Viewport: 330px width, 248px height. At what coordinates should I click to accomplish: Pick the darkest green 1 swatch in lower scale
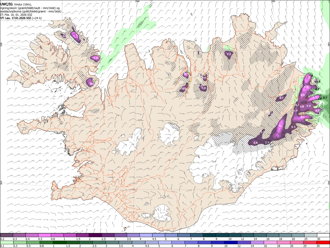point(59,242)
